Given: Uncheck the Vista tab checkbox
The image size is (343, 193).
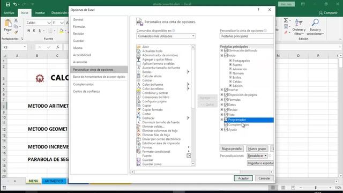Looking at the screenshot, I should click(x=226, y=115).
